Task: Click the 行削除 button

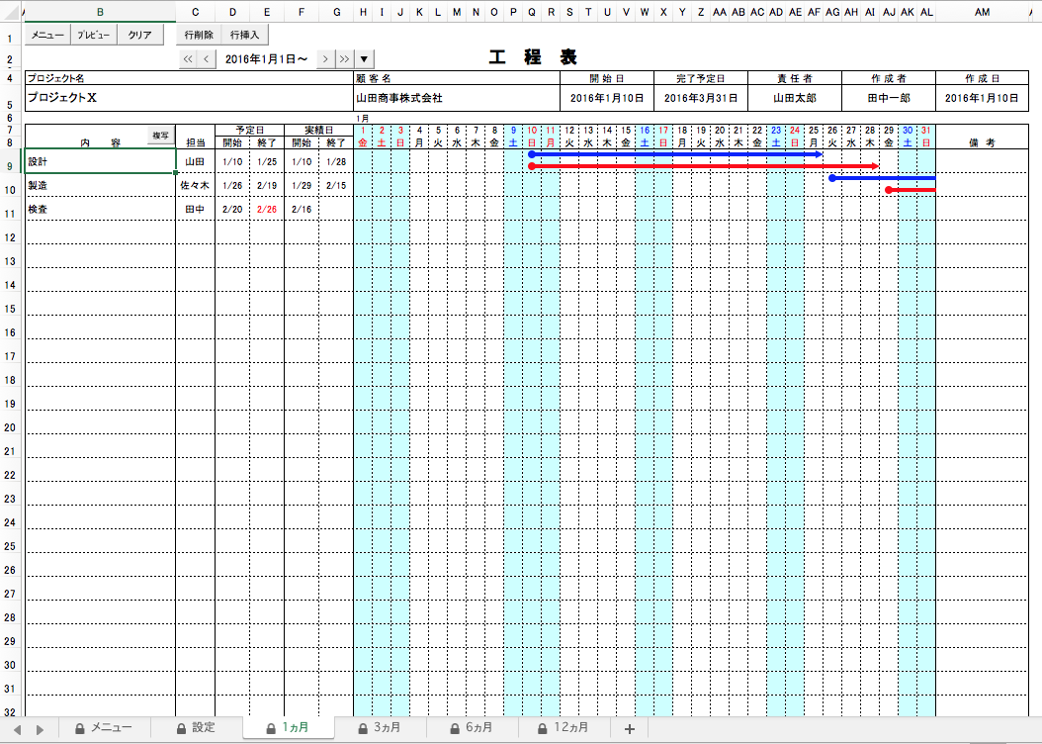Action: tap(199, 35)
